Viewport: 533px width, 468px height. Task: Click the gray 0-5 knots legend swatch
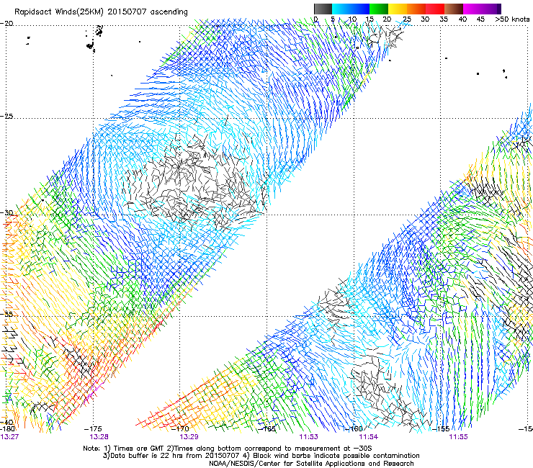point(323,9)
